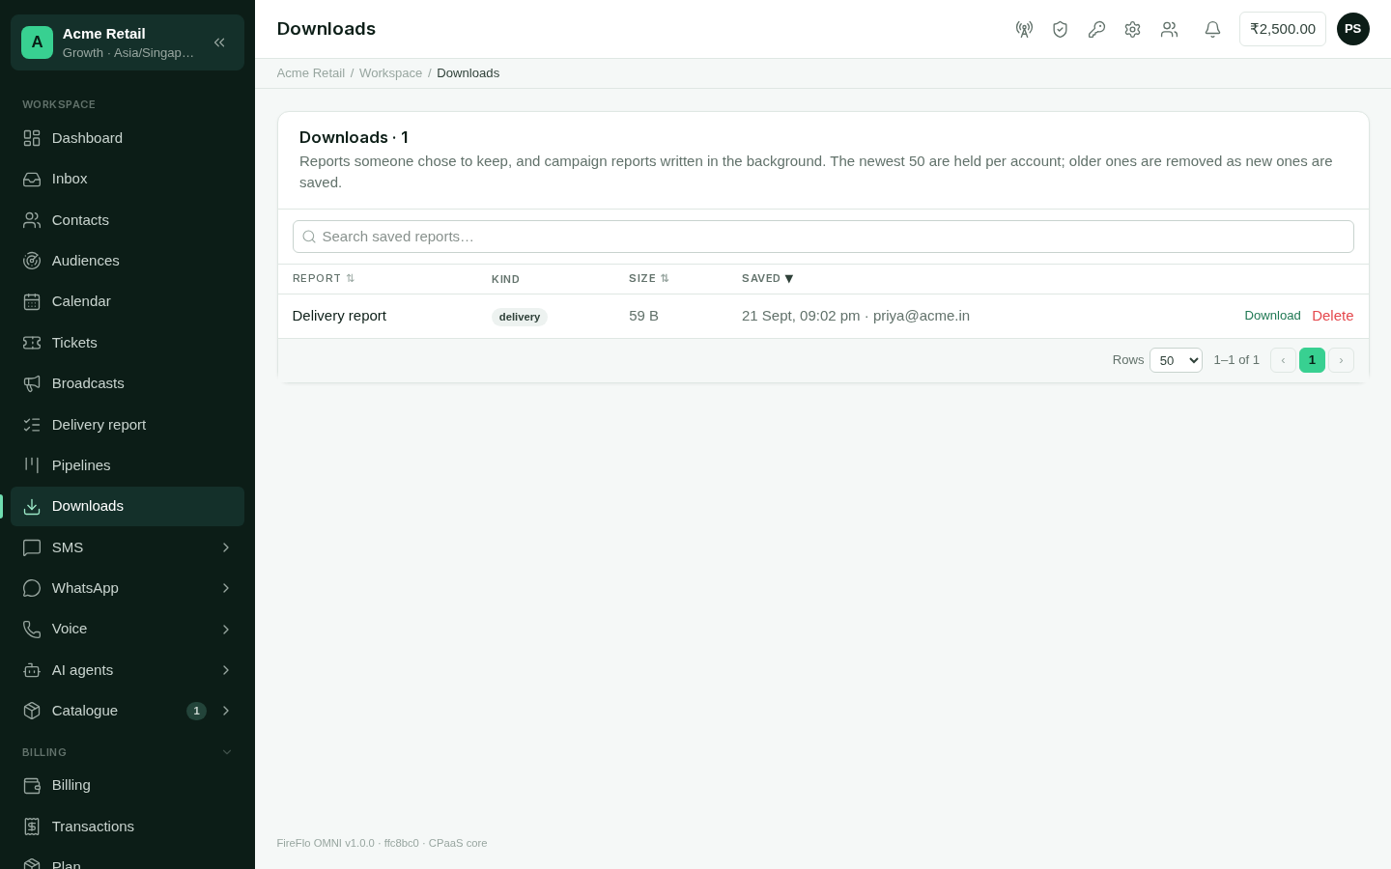Open the PS user avatar menu
This screenshot has height=869, width=1391.
(1352, 29)
